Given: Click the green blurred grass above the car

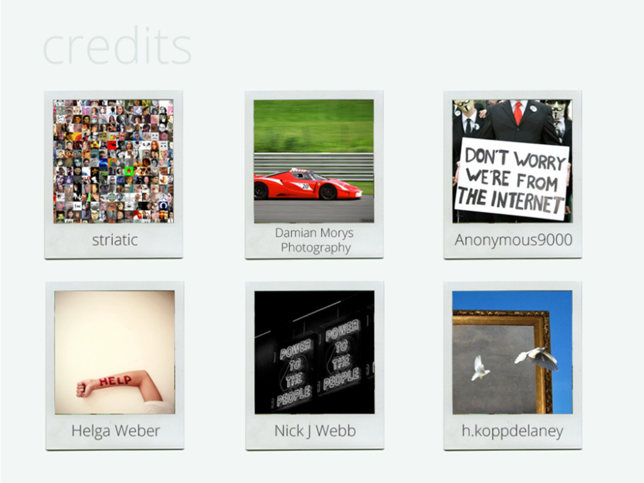Looking at the screenshot, I should [x=314, y=126].
